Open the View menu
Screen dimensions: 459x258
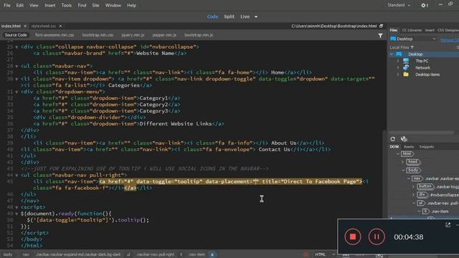click(34, 5)
